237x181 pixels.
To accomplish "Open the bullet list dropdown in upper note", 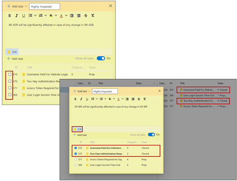I will tap(35, 15).
